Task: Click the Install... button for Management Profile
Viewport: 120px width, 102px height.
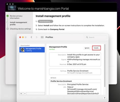Action: coord(96,48)
